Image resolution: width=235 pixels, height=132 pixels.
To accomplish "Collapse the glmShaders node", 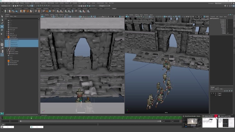I will [7, 50].
